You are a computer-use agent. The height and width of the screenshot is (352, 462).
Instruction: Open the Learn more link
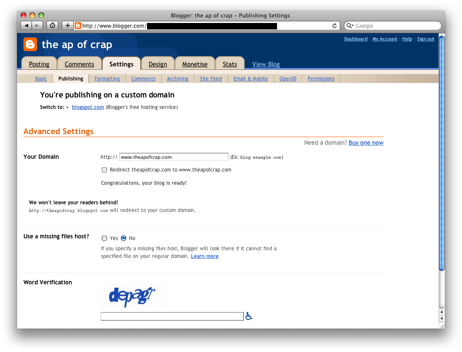pos(205,256)
